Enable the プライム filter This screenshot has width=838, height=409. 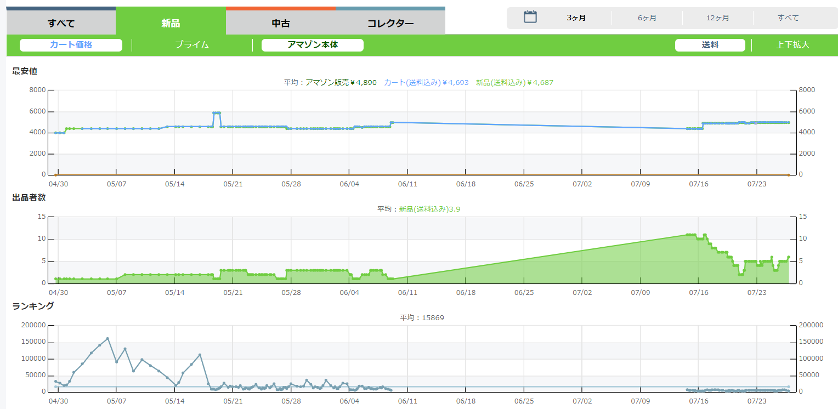pos(192,45)
